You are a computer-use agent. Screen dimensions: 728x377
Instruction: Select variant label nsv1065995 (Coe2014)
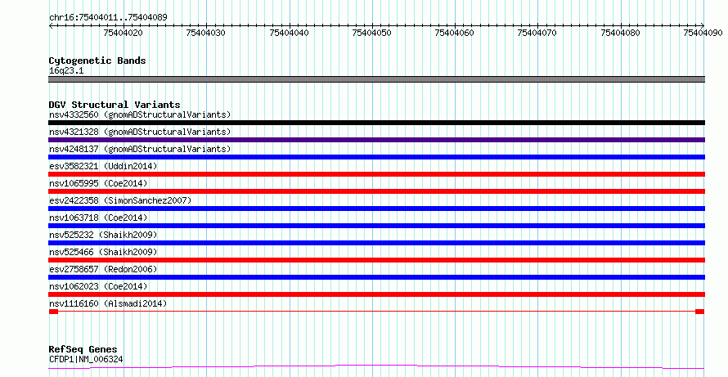click(x=98, y=183)
